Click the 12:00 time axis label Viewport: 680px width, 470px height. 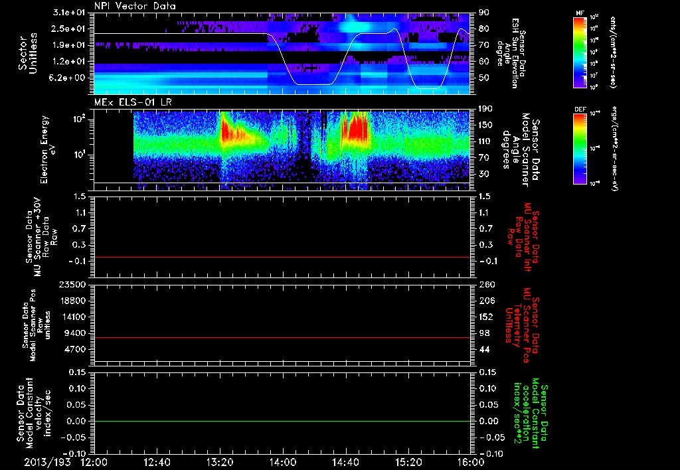(x=94, y=462)
